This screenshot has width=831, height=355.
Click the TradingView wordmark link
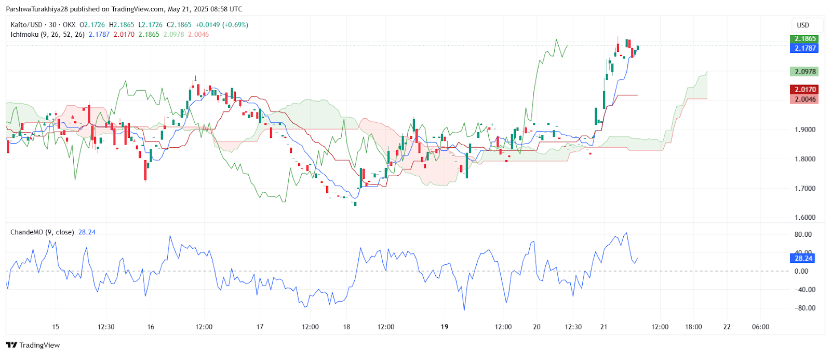click(x=39, y=345)
